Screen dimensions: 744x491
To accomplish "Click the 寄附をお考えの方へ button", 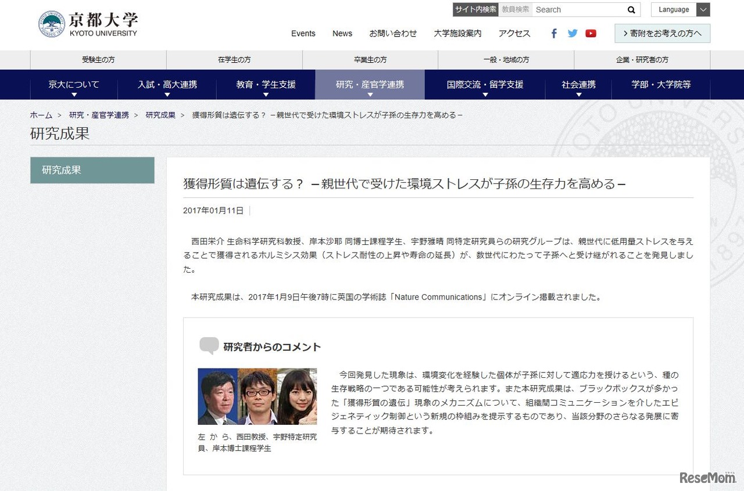I will 662,33.
